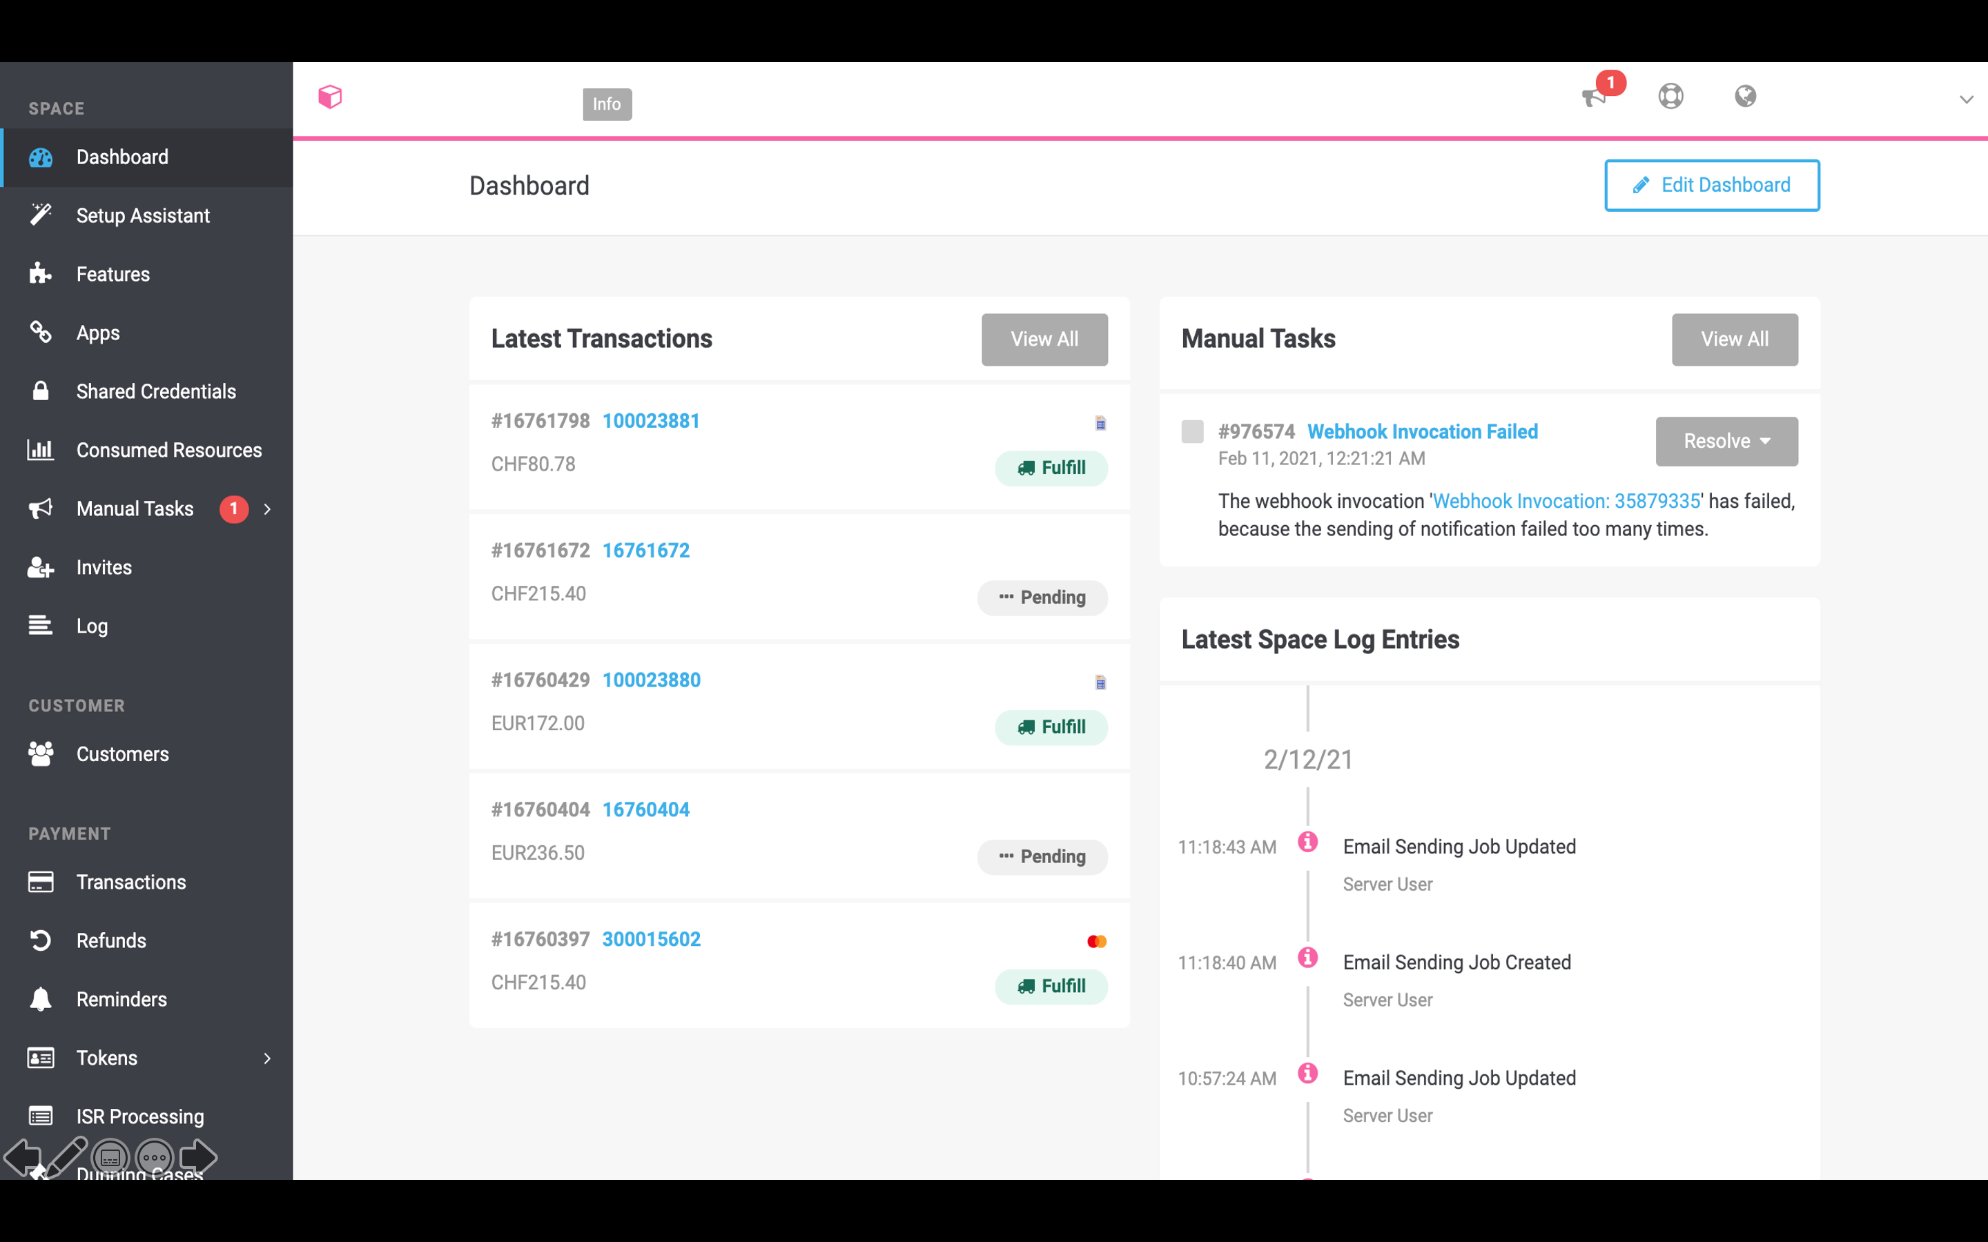Tick the checkbox for task #976574
Viewport: 1988px width, 1242px height.
1192,431
